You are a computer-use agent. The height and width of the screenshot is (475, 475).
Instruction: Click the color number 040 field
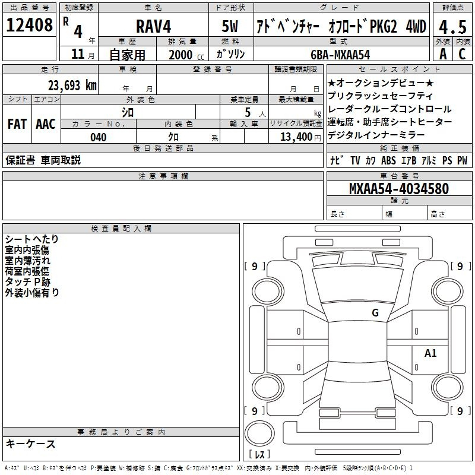98,137
